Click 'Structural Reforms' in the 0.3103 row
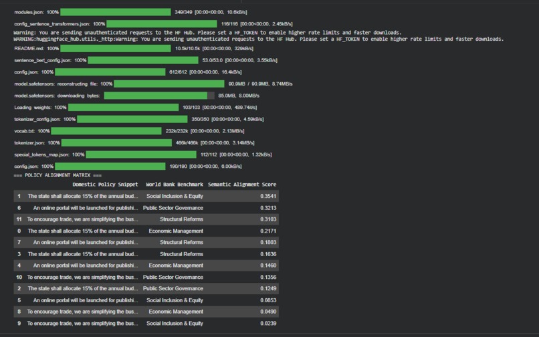 pyautogui.click(x=181, y=219)
